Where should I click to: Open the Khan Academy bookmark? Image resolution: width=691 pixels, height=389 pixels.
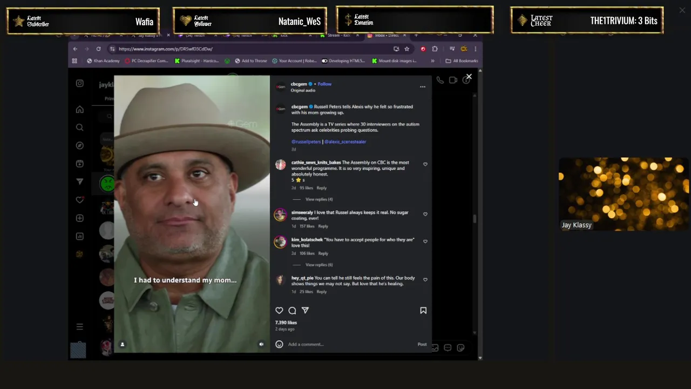click(x=103, y=61)
